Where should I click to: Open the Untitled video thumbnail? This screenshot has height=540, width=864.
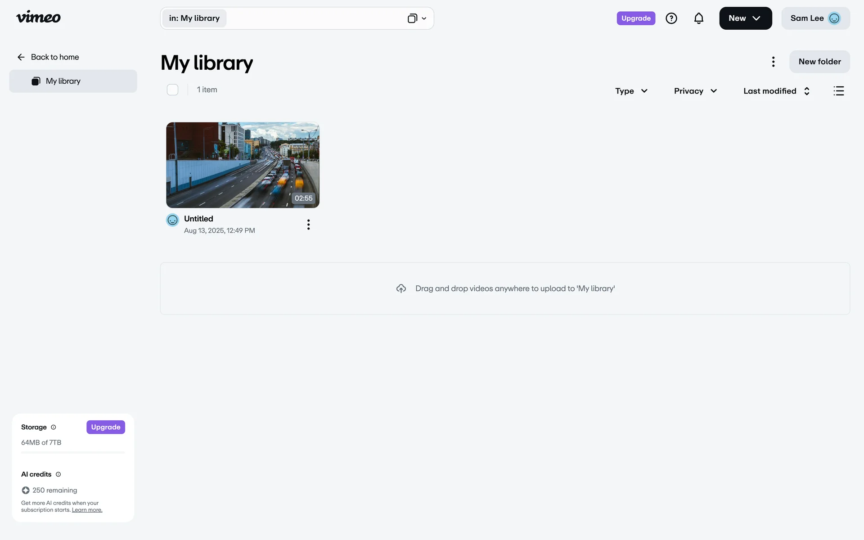(x=243, y=165)
